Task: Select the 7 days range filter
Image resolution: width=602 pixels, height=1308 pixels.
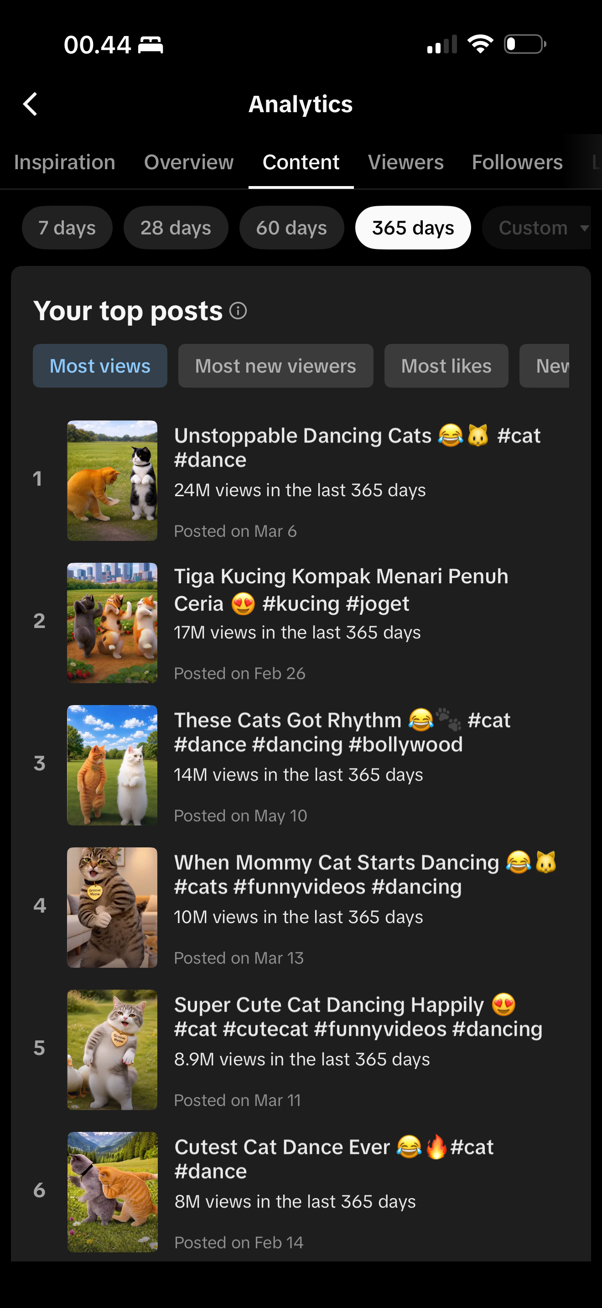Action: pos(67,228)
